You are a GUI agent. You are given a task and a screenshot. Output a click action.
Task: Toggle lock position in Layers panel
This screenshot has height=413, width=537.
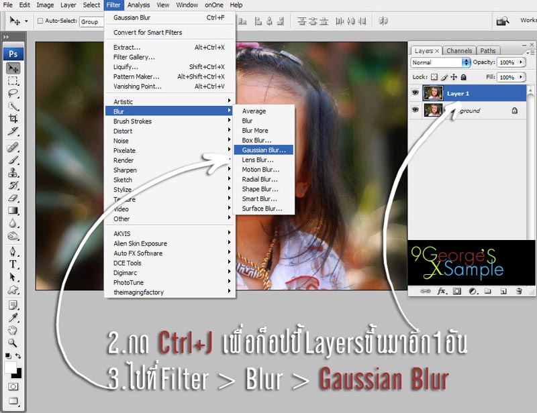[454, 77]
